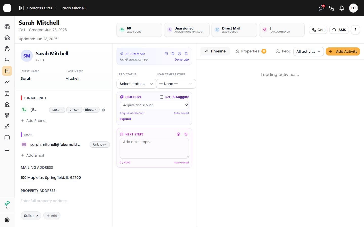Click the SMS button

click(339, 30)
